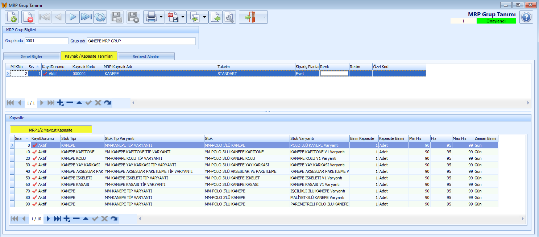
Task: Open the print button dropdown arrow
Action: pos(161,17)
